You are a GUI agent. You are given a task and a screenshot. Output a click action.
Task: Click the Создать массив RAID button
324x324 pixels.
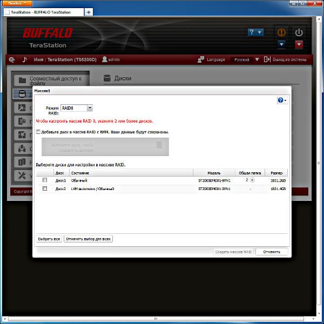click(x=233, y=252)
